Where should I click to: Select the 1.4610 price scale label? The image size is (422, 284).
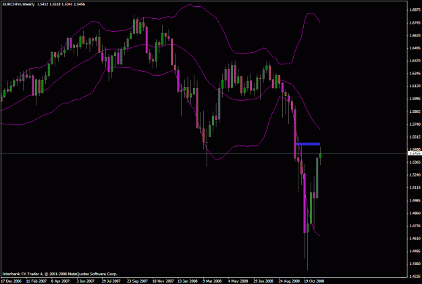[415, 239]
